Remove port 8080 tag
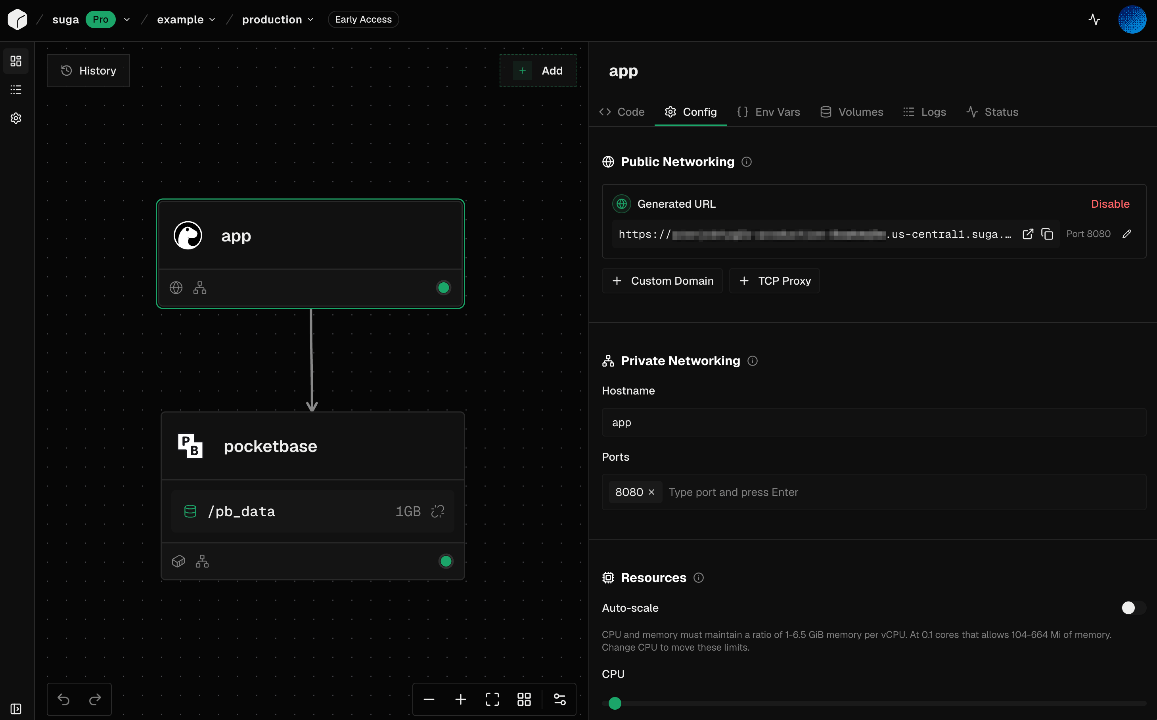The height and width of the screenshot is (720, 1157). point(651,492)
